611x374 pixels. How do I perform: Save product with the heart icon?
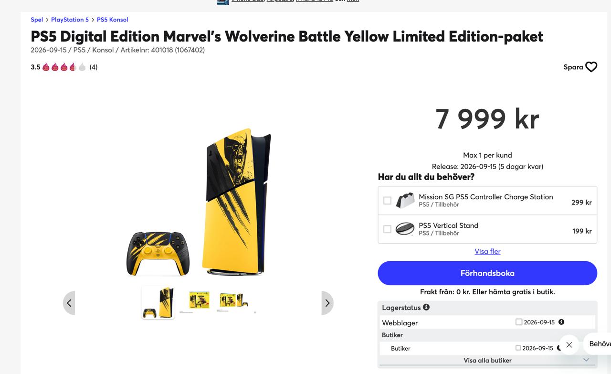click(591, 67)
